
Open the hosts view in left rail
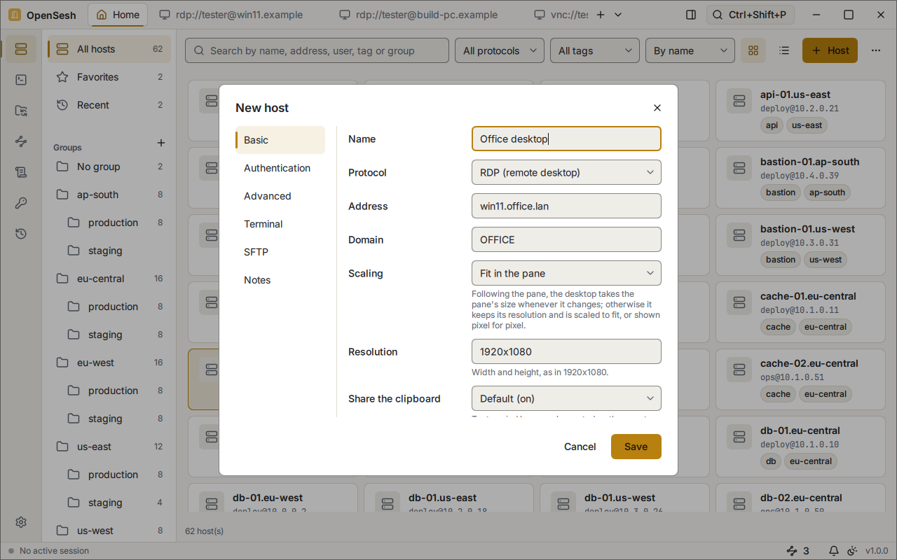(x=20, y=49)
